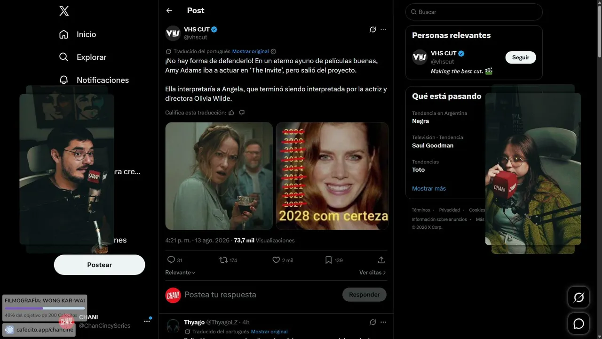
Task: Open the floating Grok button
Action: point(578,298)
